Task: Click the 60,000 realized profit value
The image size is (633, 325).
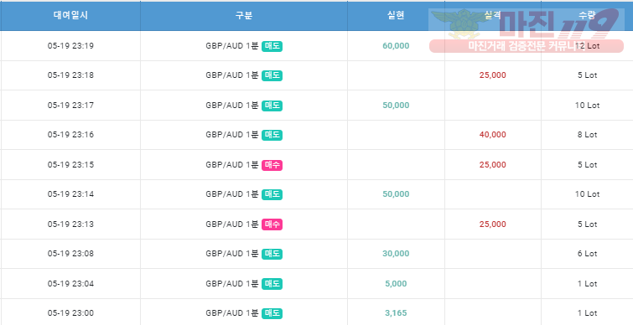Action: pyautogui.click(x=396, y=46)
